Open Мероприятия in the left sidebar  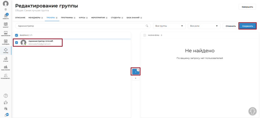(6, 33)
